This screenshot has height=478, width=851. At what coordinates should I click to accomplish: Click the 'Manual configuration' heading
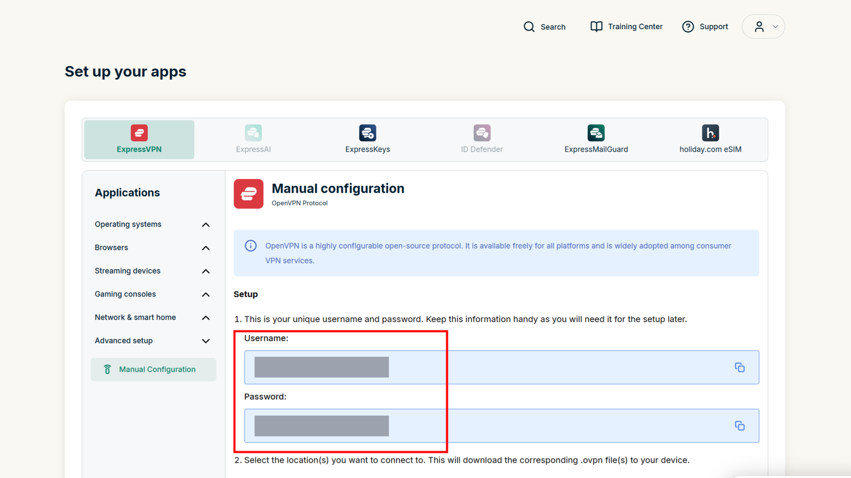pos(338,188)
